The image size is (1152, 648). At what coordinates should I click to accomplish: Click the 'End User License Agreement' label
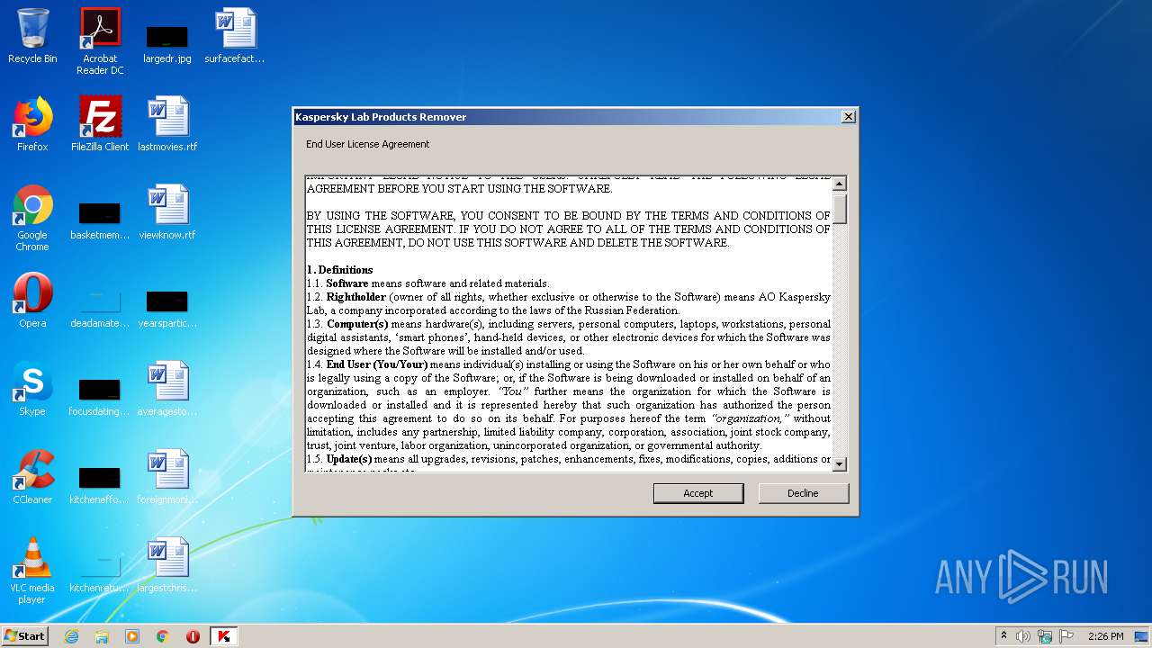[367, 144]
